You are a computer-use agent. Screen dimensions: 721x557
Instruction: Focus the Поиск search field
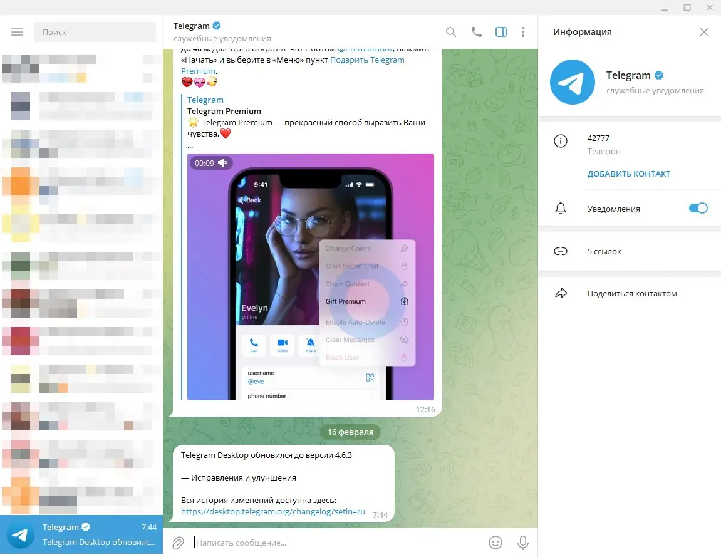tap(95, 32)
